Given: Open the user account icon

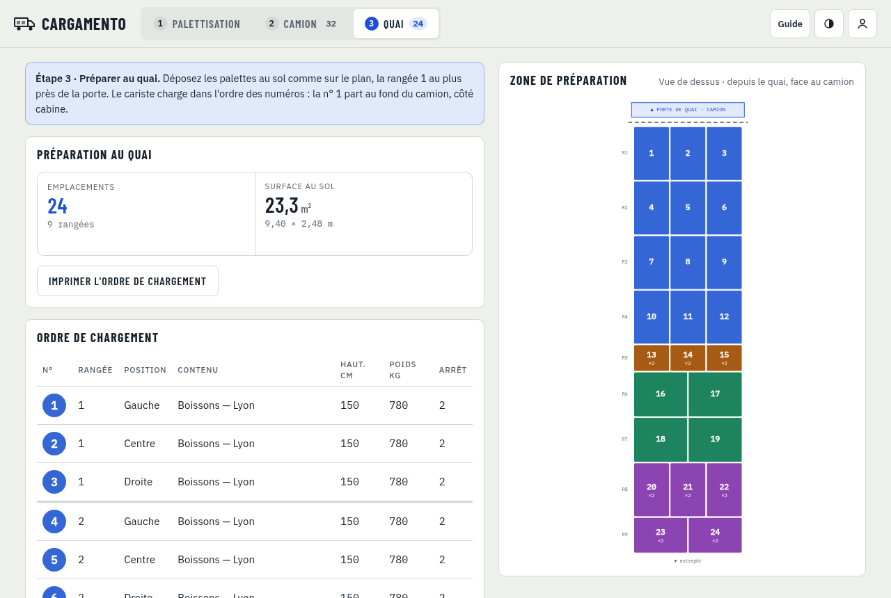Looking at the screenshot, I should pyautogui.click(x=862, y=24).
